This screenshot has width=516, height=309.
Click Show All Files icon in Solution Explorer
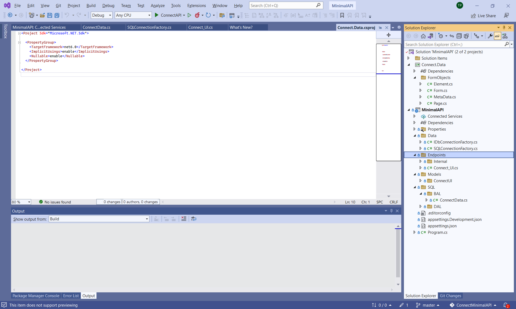[x=466, y=36]
